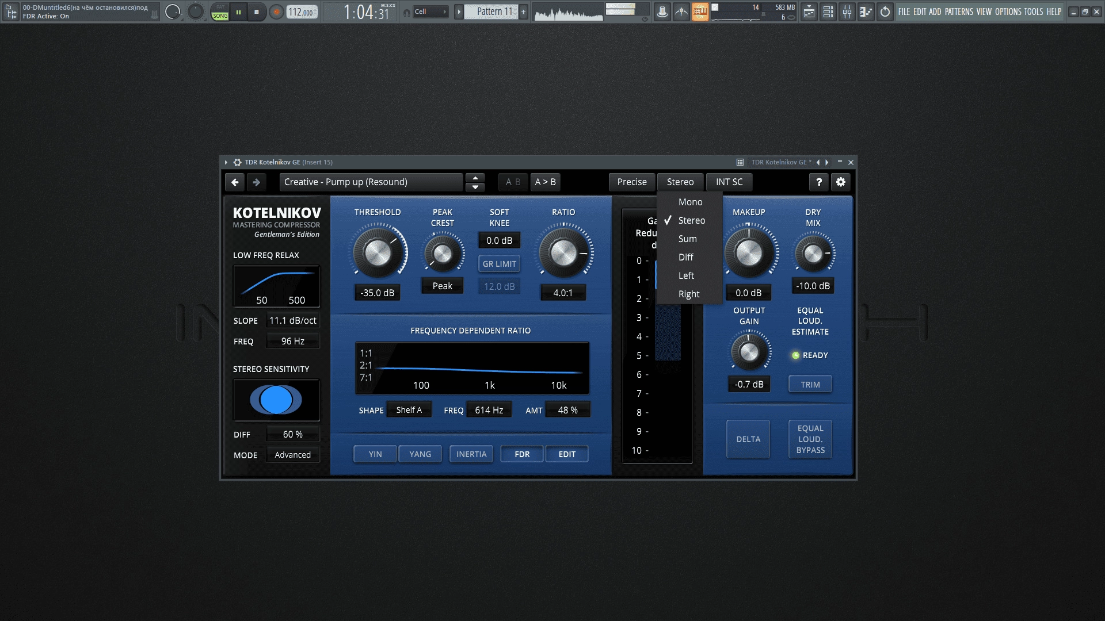Click the main volume knob in top toolbar

(173, 11)
